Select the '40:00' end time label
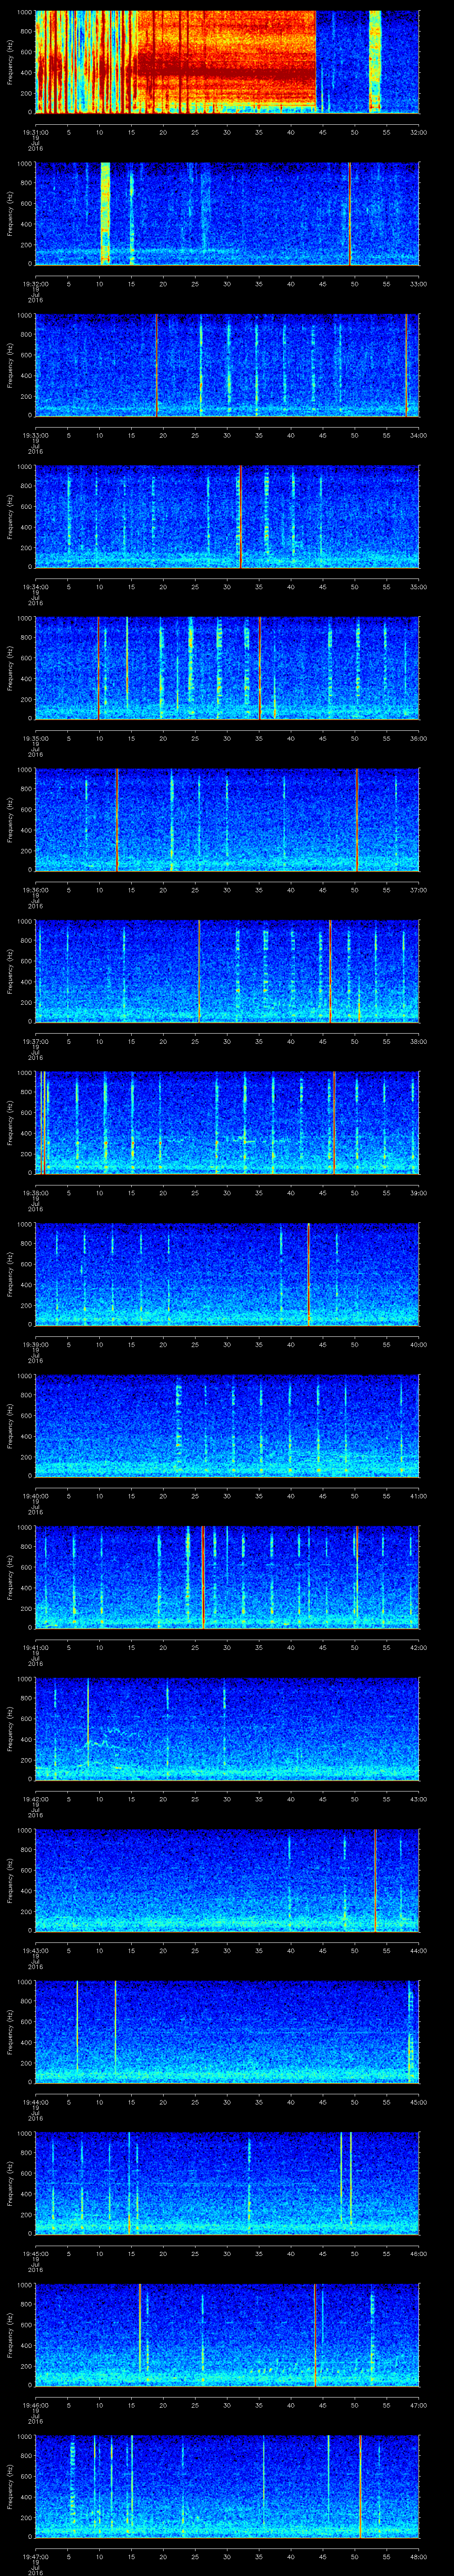 click(x=418, y=1344)
